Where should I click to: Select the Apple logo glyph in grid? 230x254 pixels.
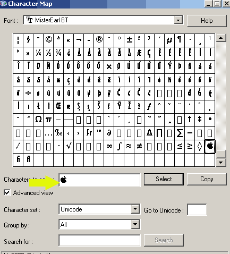[x=210, y=147]
